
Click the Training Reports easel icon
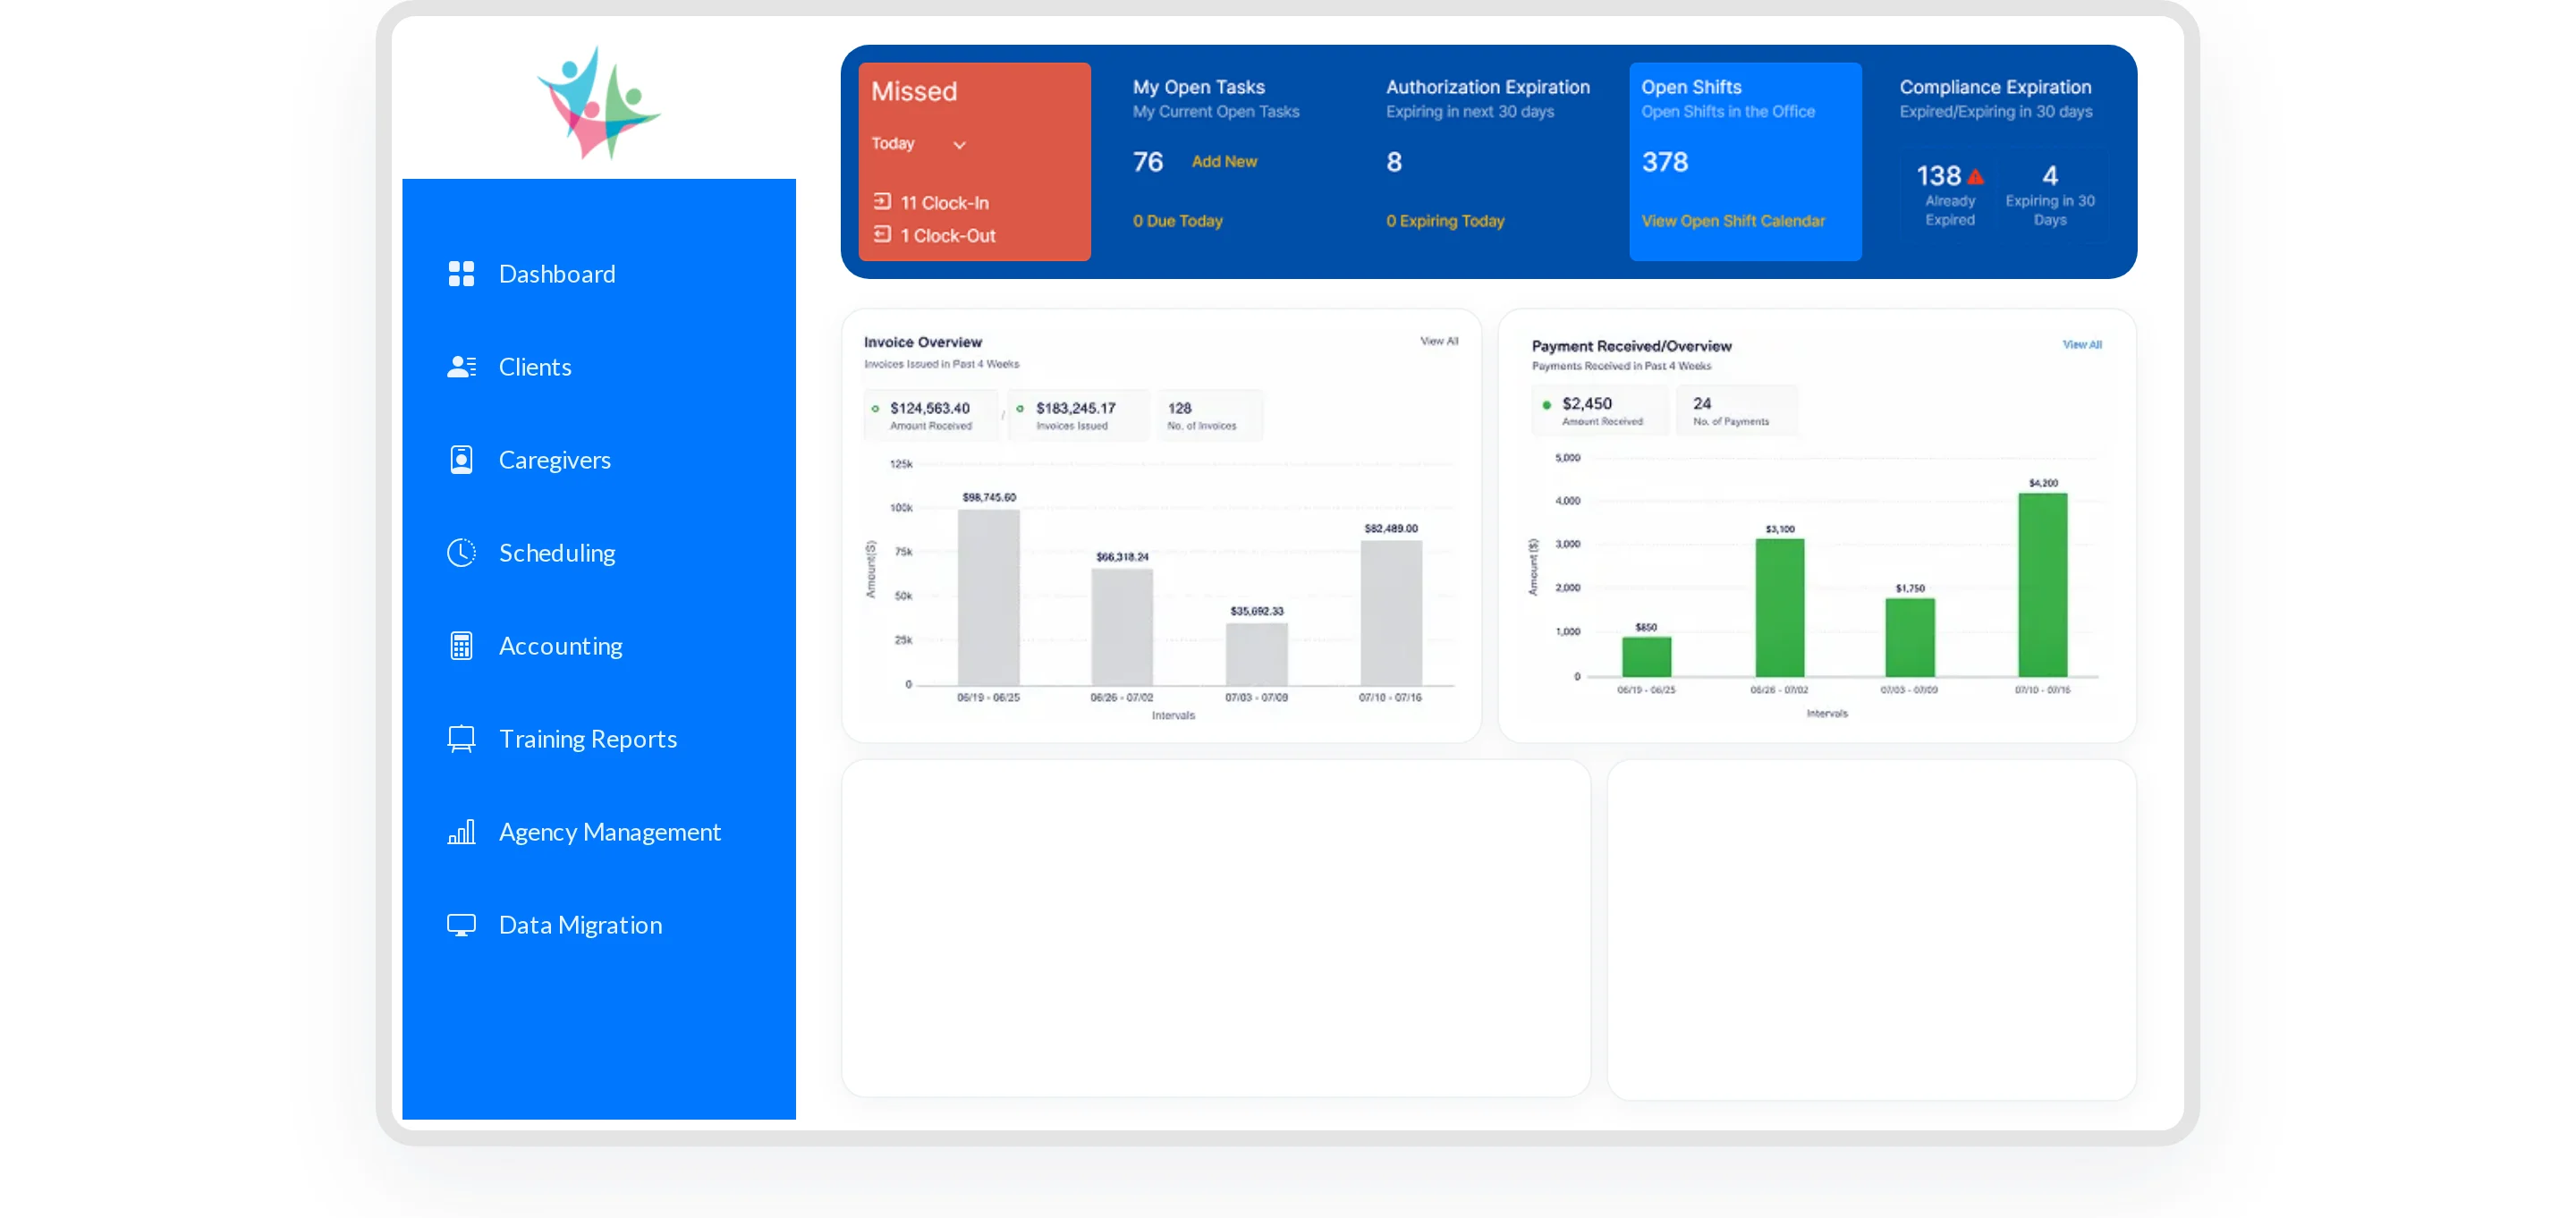(461, 739)
